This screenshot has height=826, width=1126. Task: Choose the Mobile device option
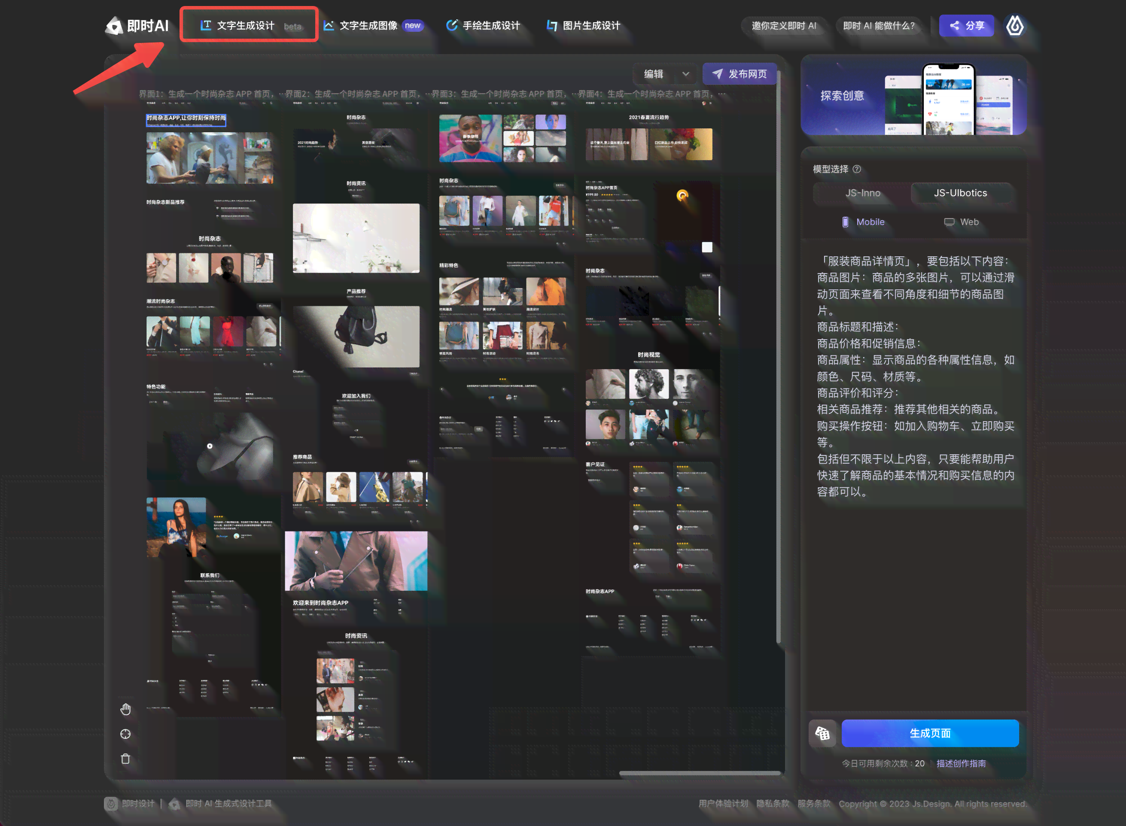(863, 222)
